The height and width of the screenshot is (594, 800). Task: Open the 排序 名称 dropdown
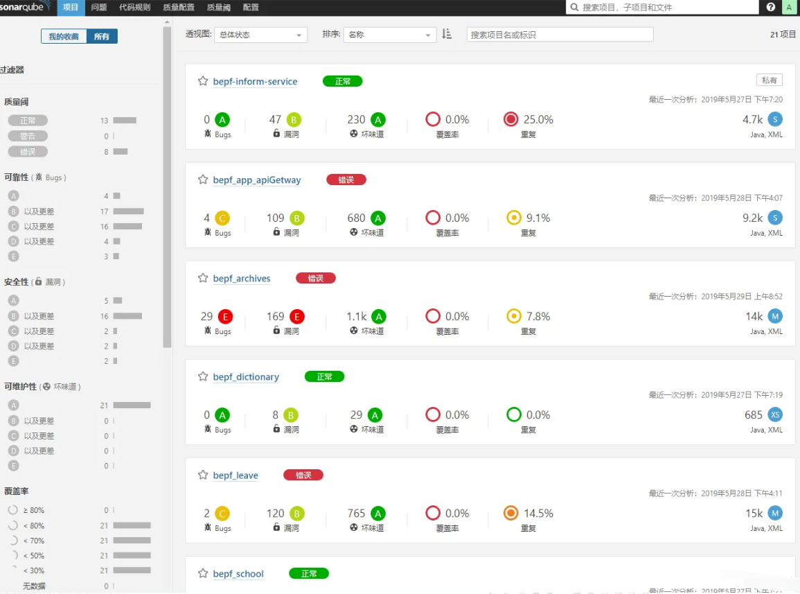pyautogui.click(x=389, y=35)
